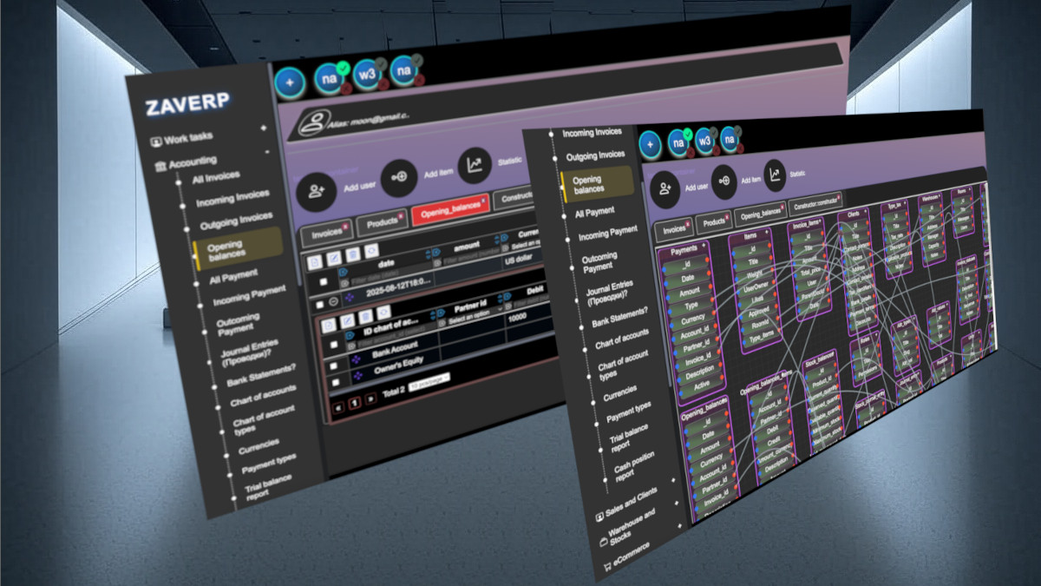Click the blue plus circle in left window
This screenshot has width=1041, height=586.
click(x=290, y=84)
